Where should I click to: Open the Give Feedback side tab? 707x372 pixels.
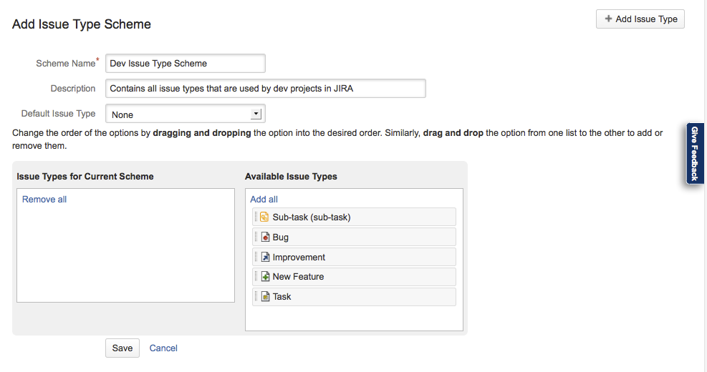[694, 154]
